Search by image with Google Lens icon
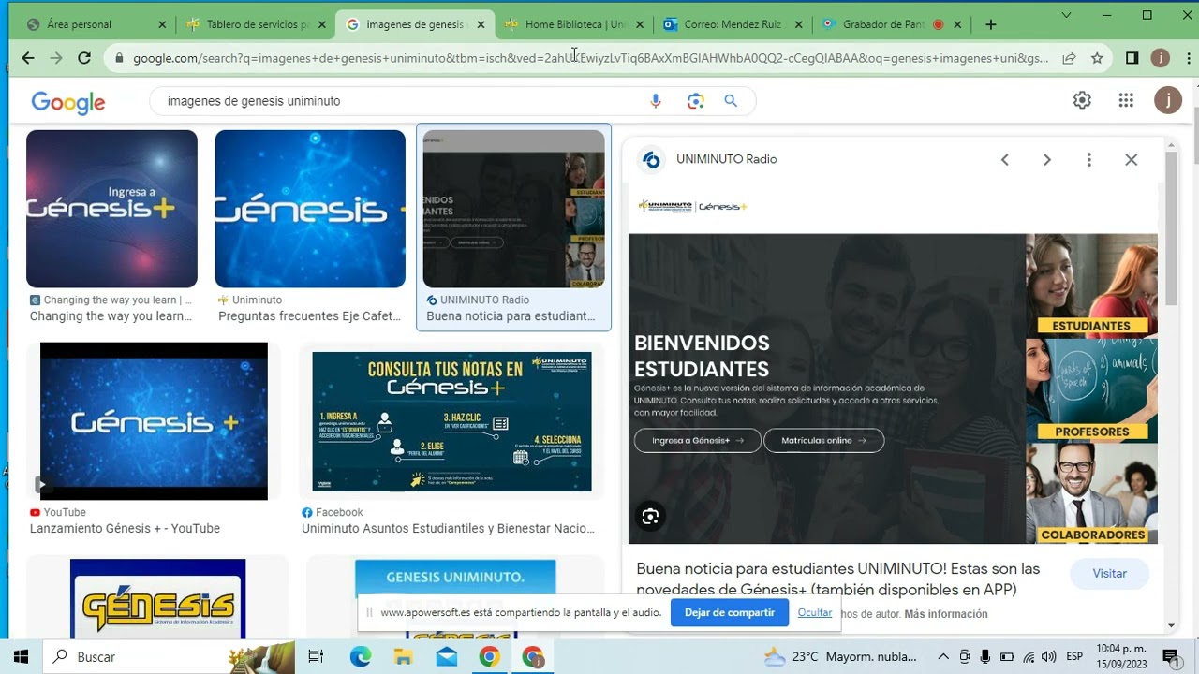The width and height of the screenshot is (1199, 674). pos(695,101)
